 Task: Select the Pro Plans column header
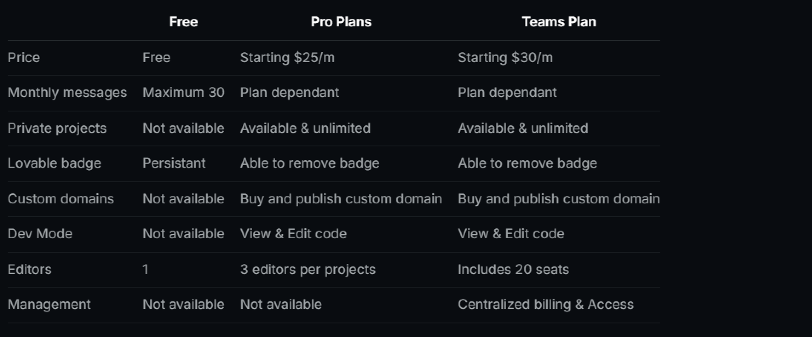click(x=341, y=22)
